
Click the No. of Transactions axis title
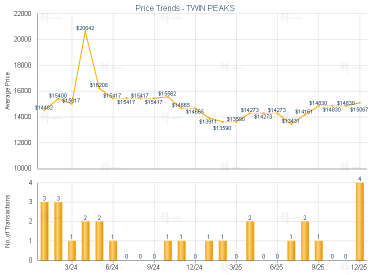pos(7,221)
